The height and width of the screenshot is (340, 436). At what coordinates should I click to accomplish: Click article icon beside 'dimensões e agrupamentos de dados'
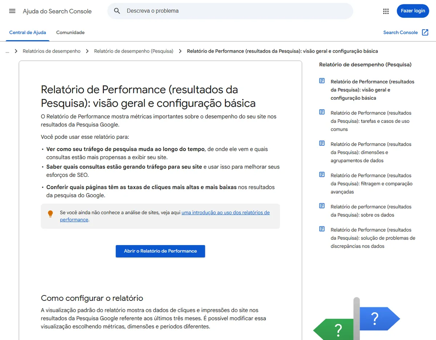322,143
